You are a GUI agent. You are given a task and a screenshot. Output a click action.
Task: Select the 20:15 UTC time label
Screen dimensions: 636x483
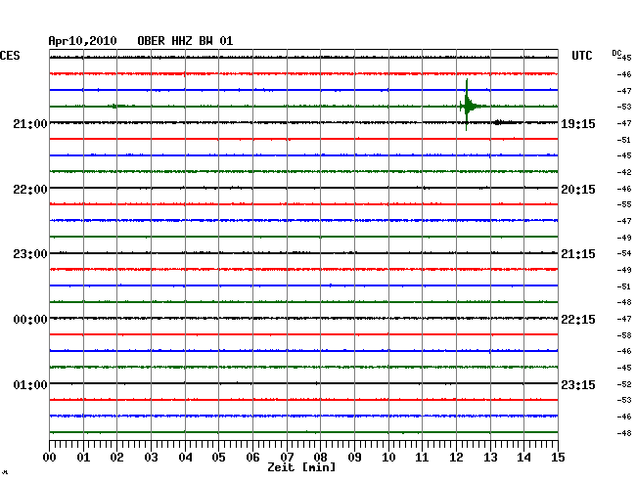(578, 190)
